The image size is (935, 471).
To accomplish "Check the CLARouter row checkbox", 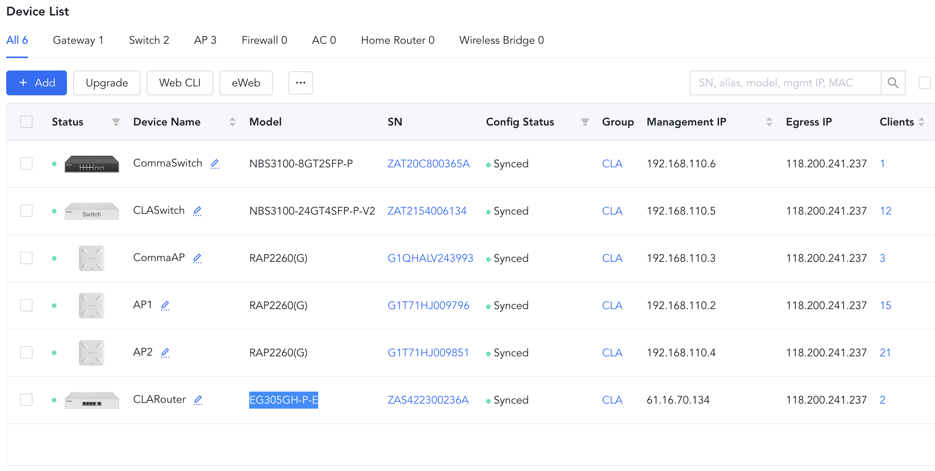I will [x=26, y=400].
